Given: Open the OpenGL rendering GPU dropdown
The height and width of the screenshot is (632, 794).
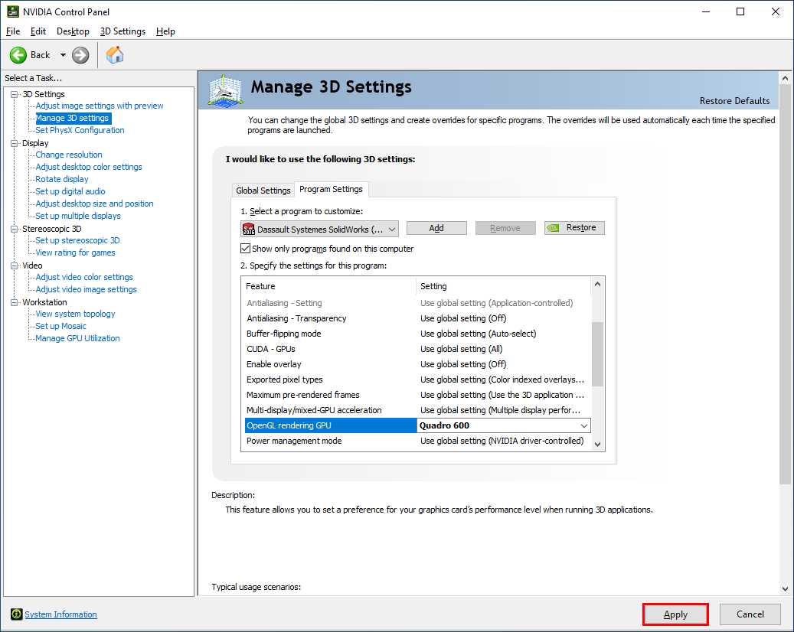Looking at the screenshot, I should pyautogui.click(x=584, y=425).
